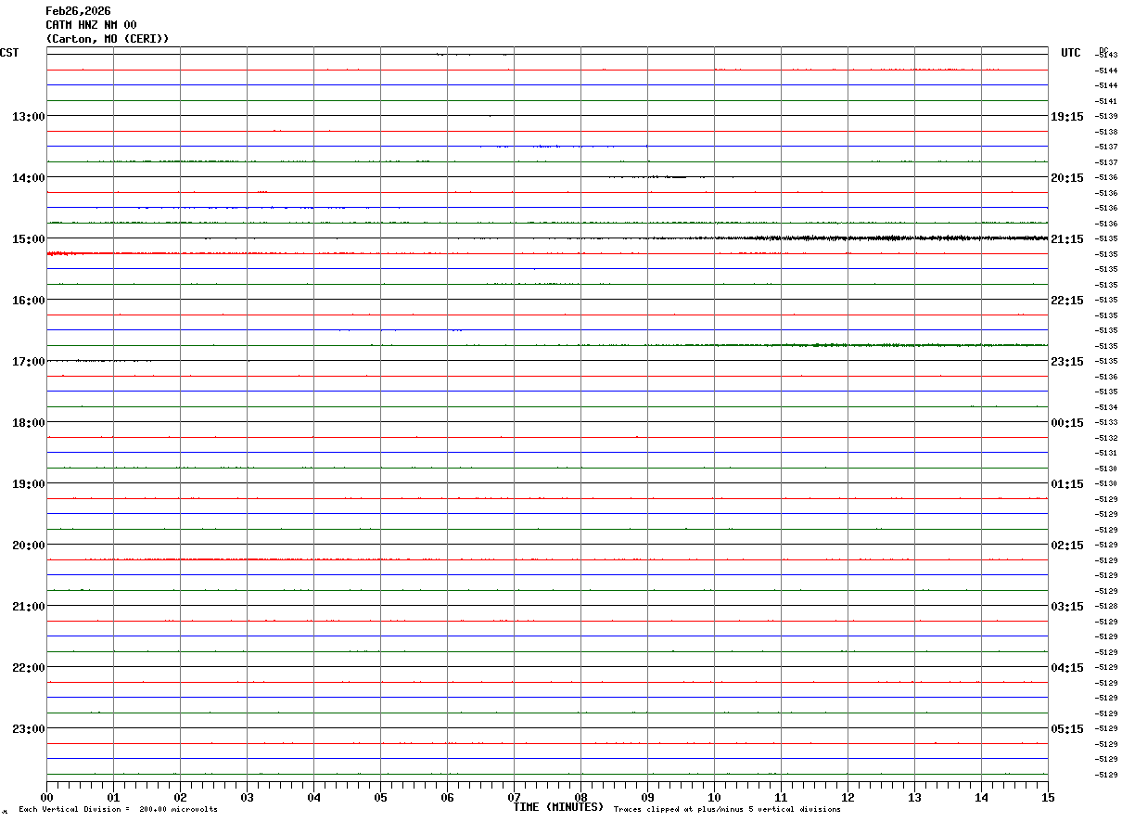The width and height of the screenshot is (1122, 822).
Task: Click the DC offset value -5139
Action: pos(1106,117)
